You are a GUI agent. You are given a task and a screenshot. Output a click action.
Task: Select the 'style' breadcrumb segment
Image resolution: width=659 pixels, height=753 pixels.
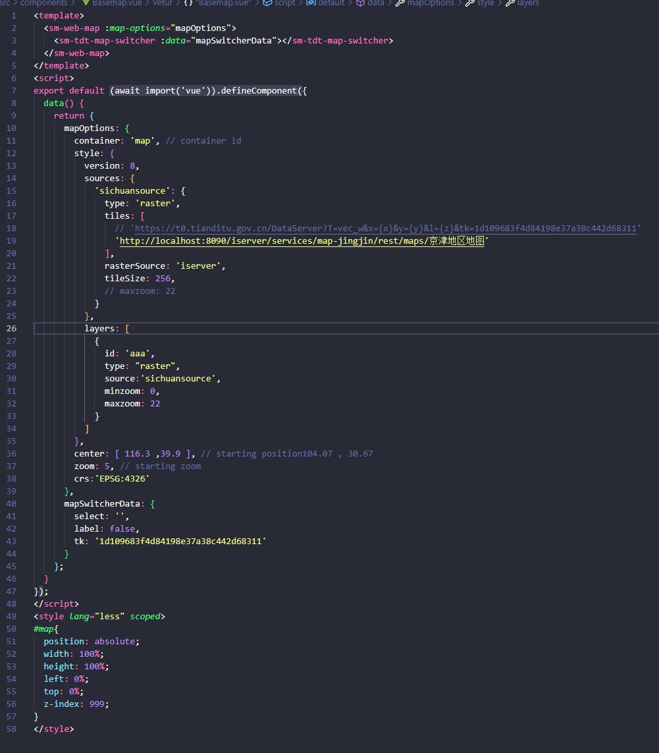pyautogui.click(x=485, y=3)
